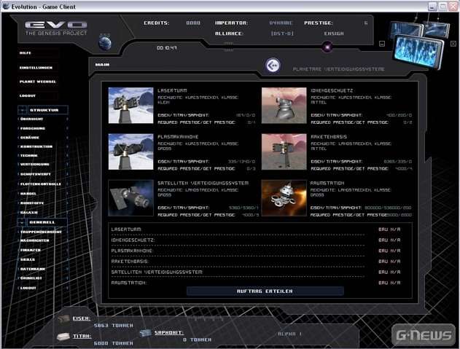The height and width of the screenshot is (349, 460).
Task: Click the Auftrag Erteilen button
Action: [x=265, y=291]
